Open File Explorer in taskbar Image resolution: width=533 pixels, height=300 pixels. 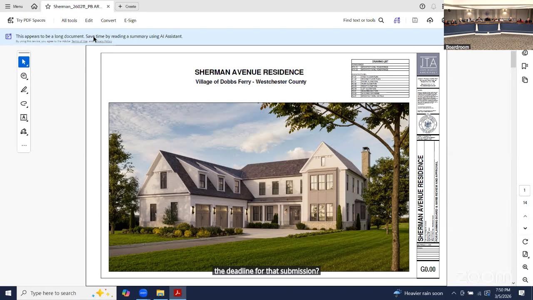160,293
